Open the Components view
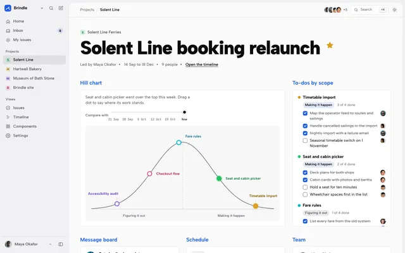The height and width of the screenshot is (253, 405). tap(34, 126)
